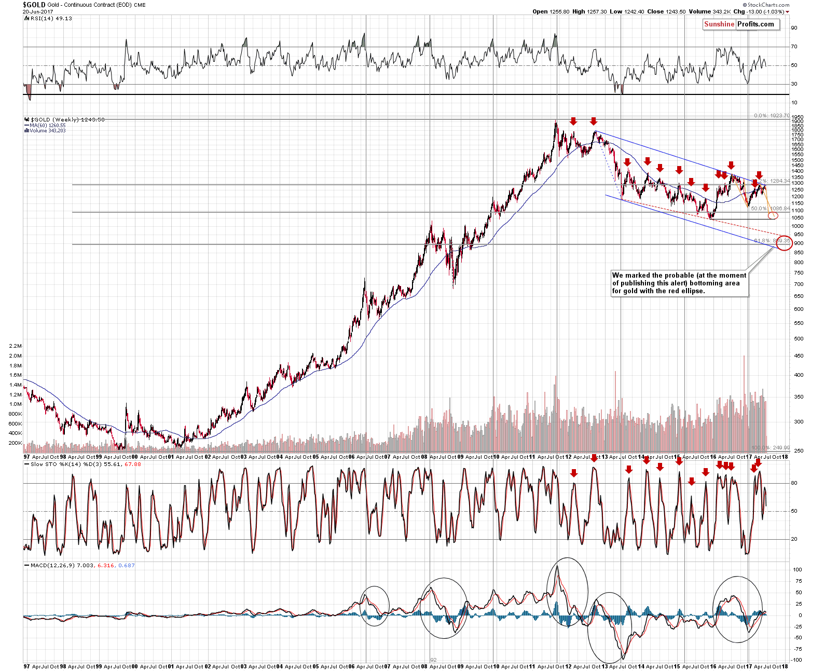Image resolution: width=838 pixels, height=671 pixels.
Task: Click the Sunshine Profits.com logo
Action: pos(741,24)
